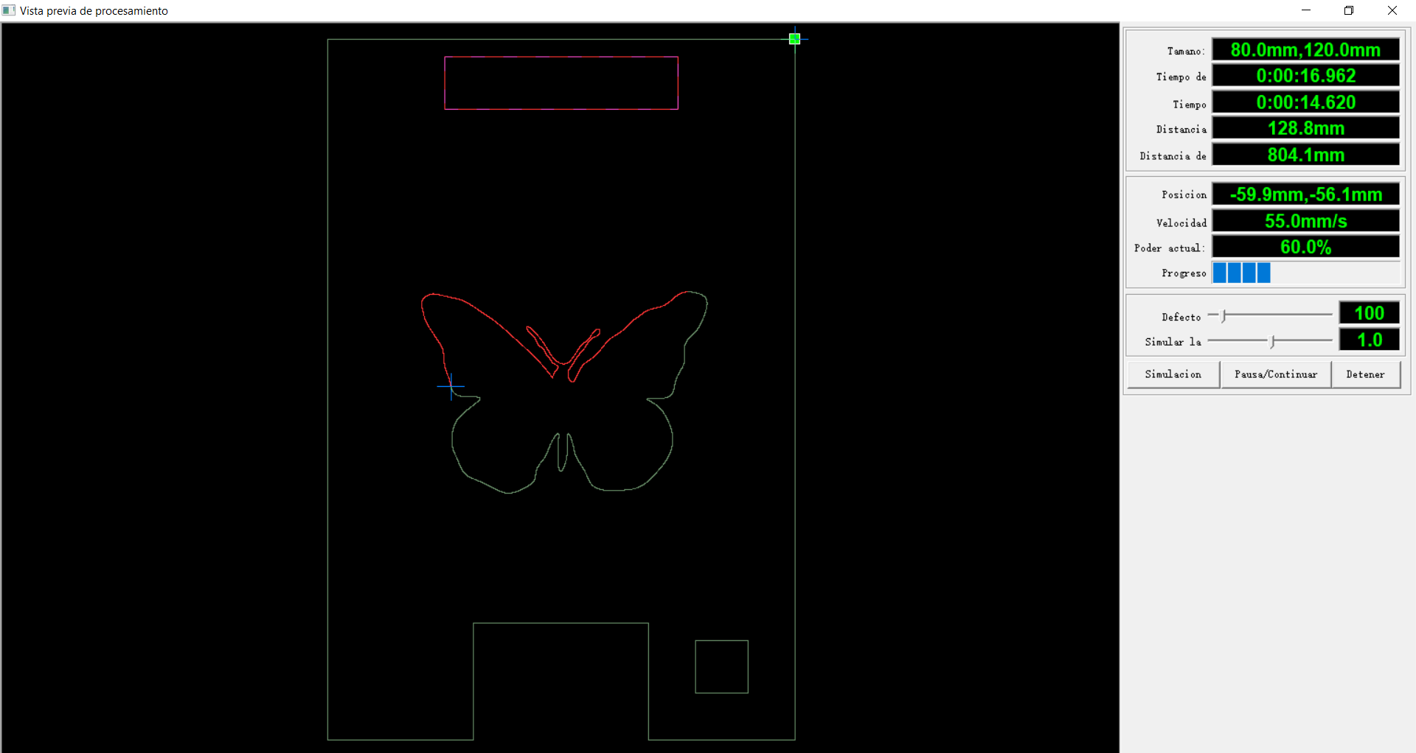This screenshot has width=1416, height=753.
Task: Adjust the Simular la speed slider
Action: (1272, 340)
